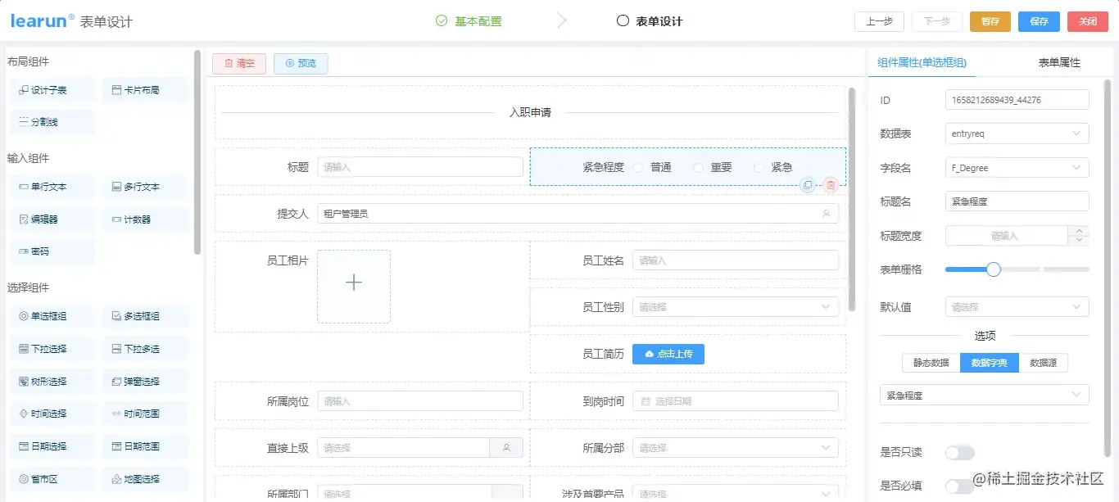Open the 涉及首要产品 dropdown
Viewport: 1119px width, 502px height.
(x=736, y=494)
